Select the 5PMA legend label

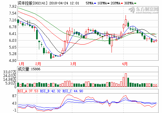90,3
